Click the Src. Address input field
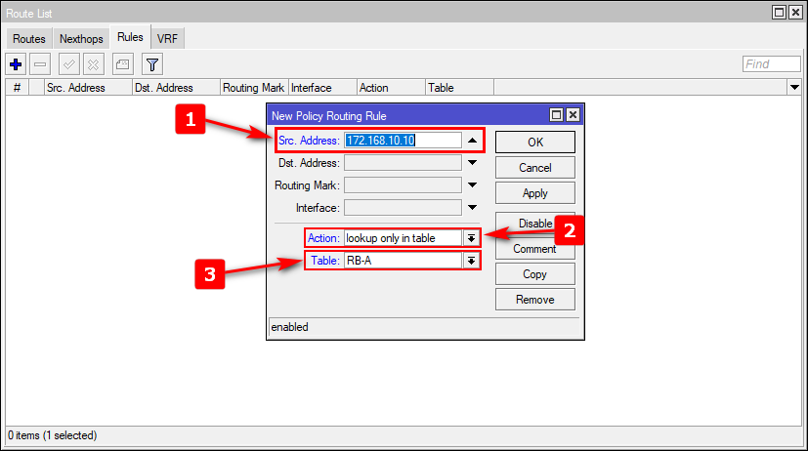 (402, 141)
